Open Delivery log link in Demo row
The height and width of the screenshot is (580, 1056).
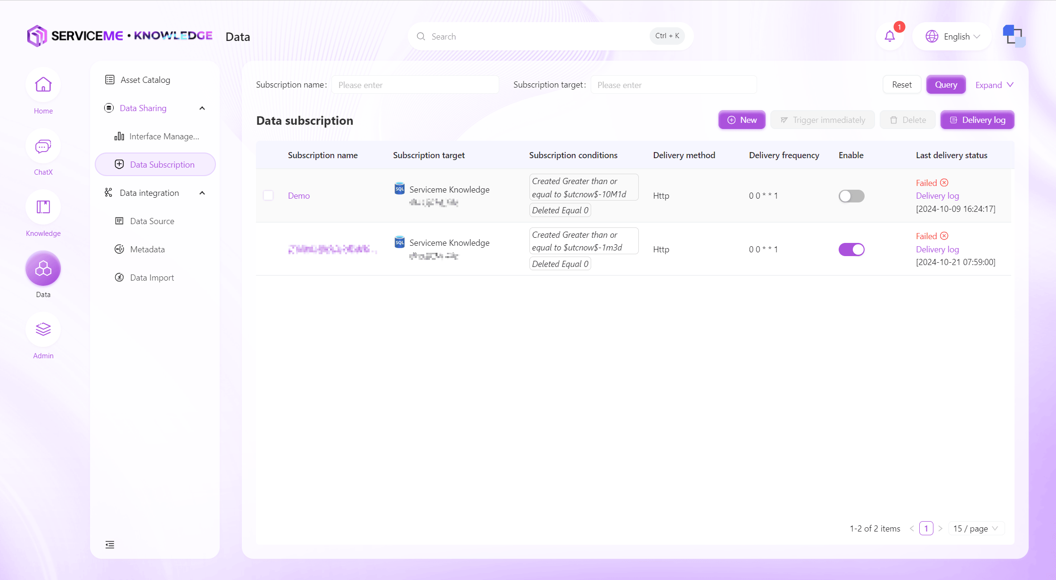937,196
